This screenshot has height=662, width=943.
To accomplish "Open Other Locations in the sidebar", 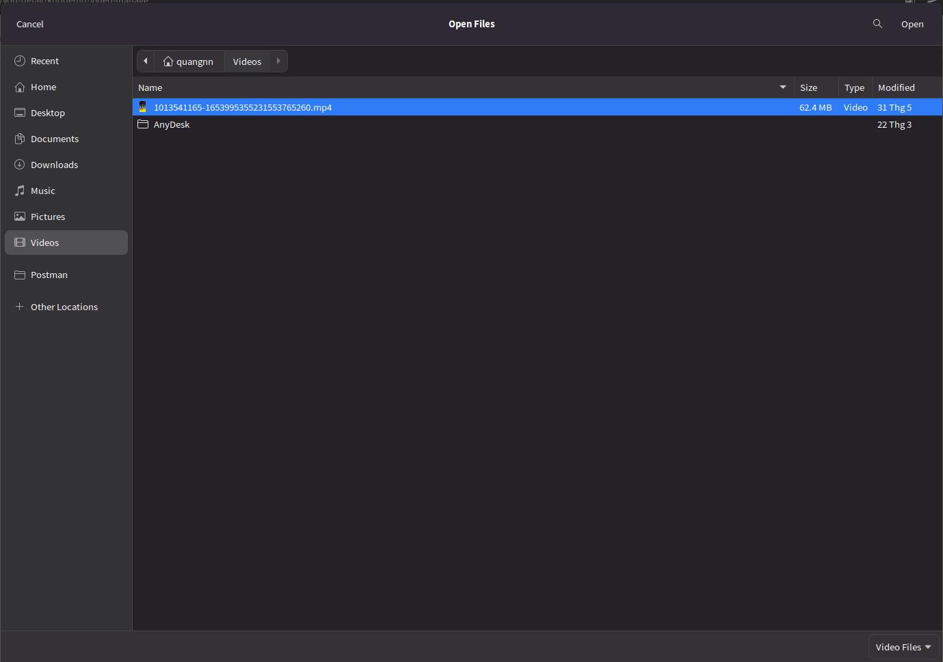I will [66, 307].
